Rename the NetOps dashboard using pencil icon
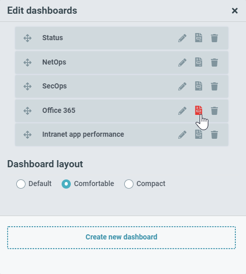The image size is (246, 274). [182, 63]
